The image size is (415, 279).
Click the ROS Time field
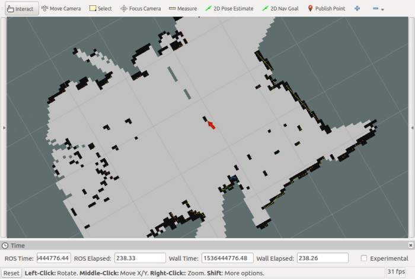pos(54,258)
